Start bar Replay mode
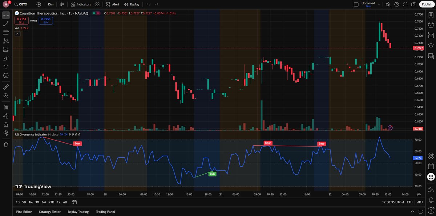 click(x=132, y=4)
